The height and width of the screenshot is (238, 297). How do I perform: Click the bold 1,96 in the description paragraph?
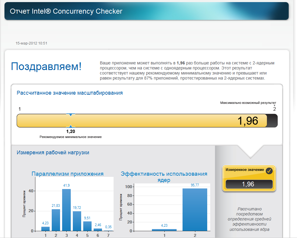point(181,63)
